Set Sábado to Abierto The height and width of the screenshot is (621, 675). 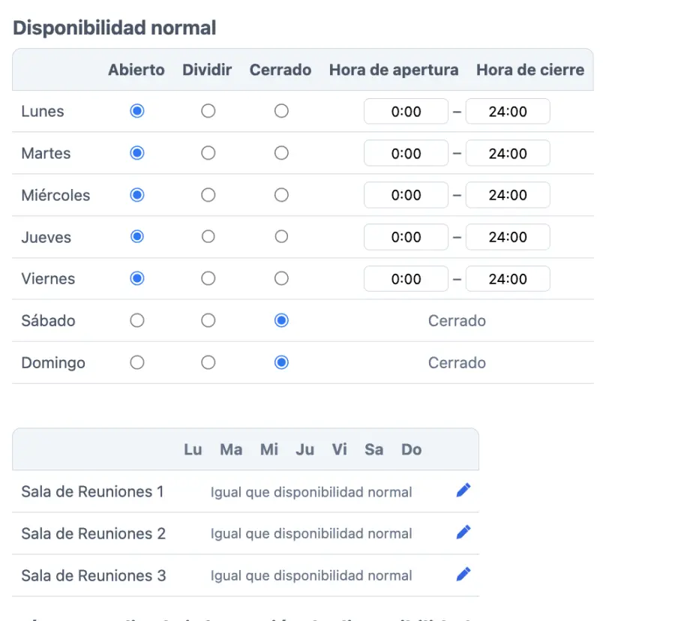pos(136,320)
